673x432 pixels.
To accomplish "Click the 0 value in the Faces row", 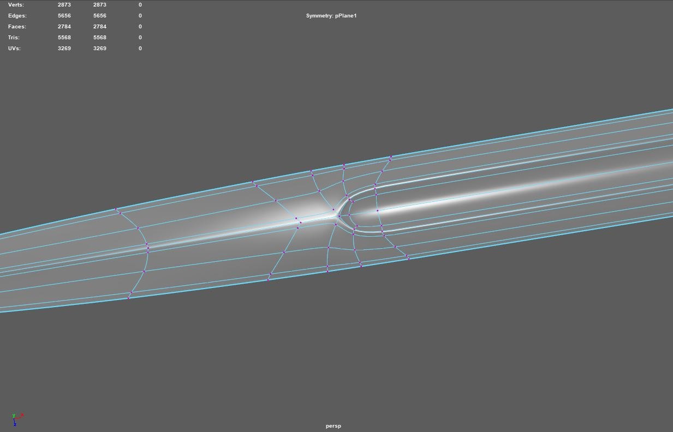I will pos(140,27).
